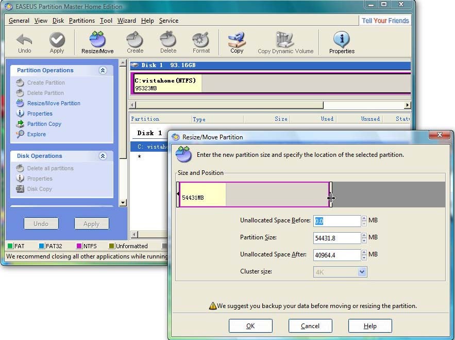Click the Copy toolbar icon
The image size is (455, 340).
(x=237, y=40)
